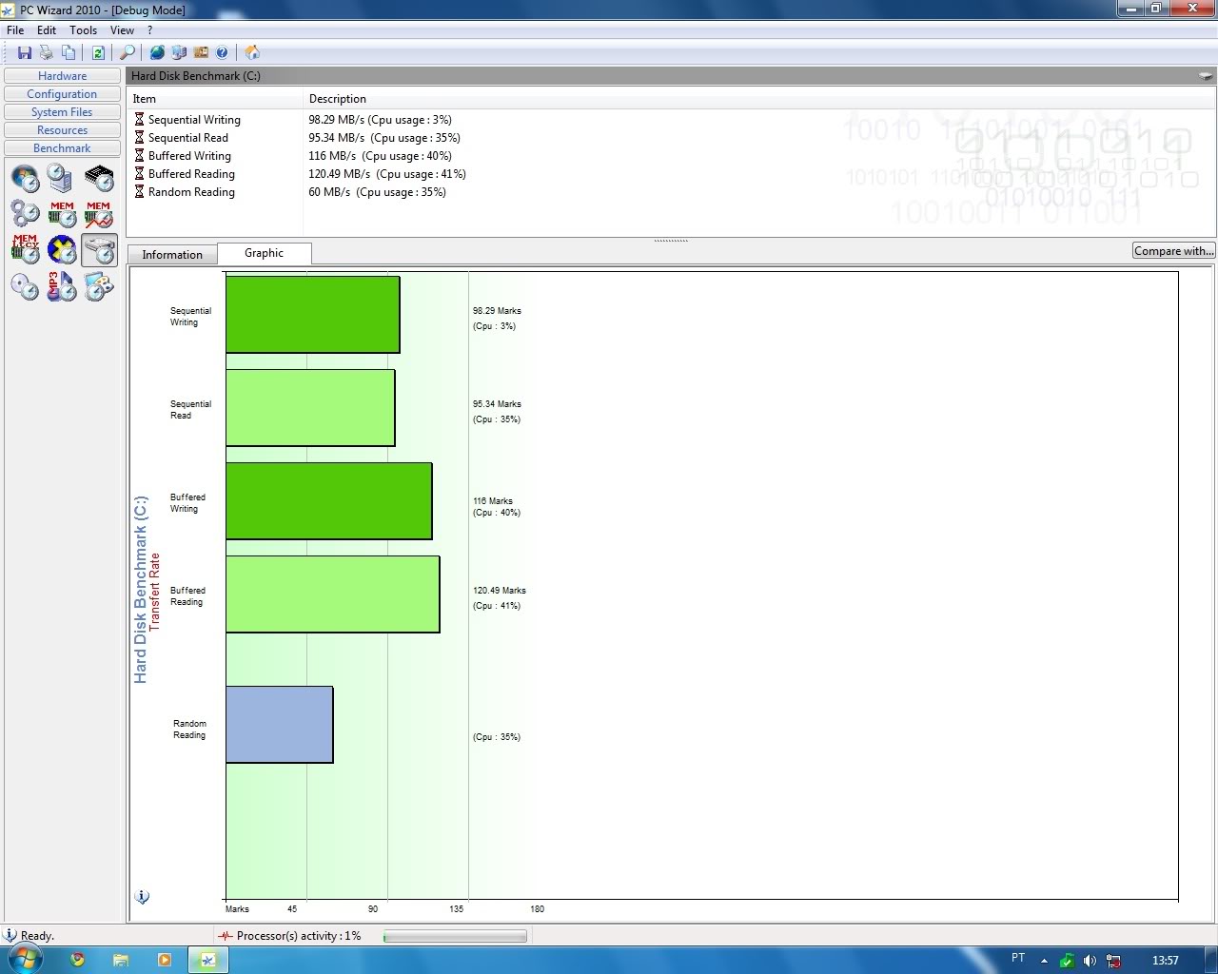Open the processor chip benchmark icon
This screenshot has height=974, width=1218.
pos(99,177)
